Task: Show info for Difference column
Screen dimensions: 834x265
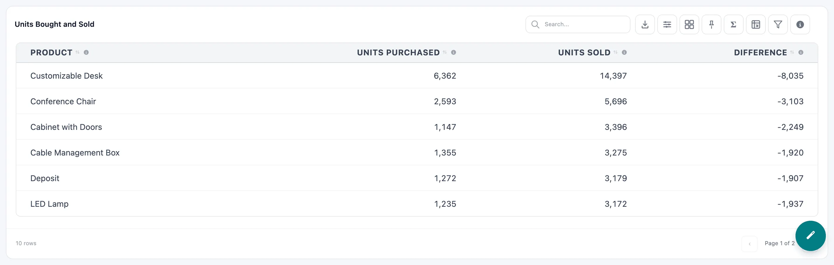Action: [x=801, y=52]
